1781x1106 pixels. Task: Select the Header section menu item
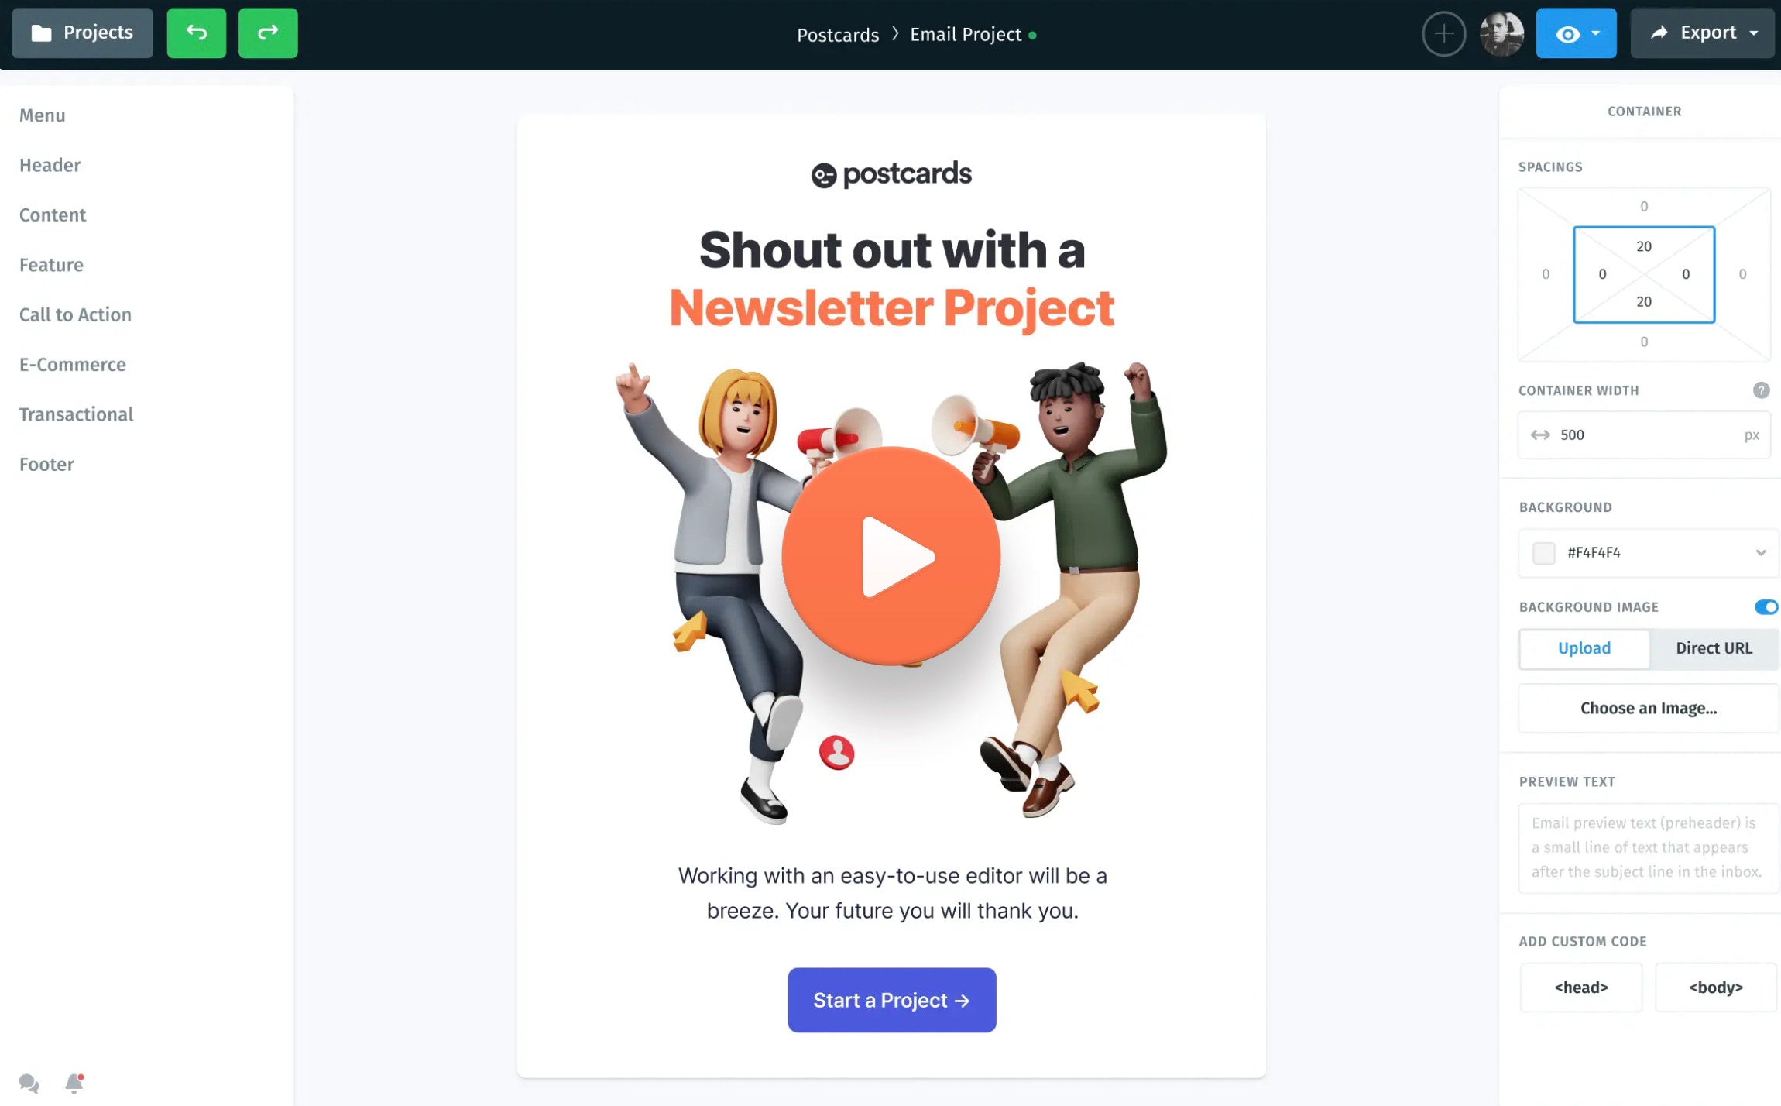coord(50,163)
